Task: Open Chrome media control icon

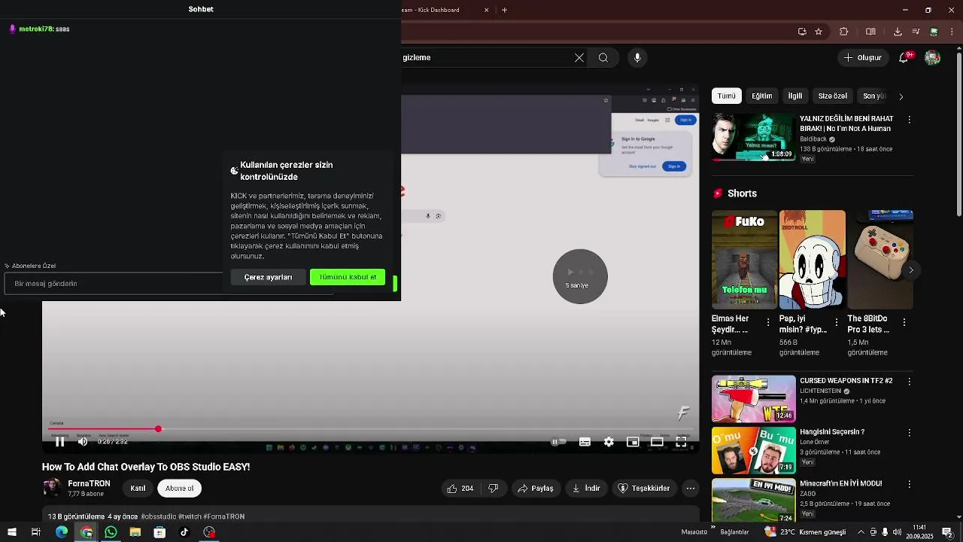Action: click(x=916, y=32)
